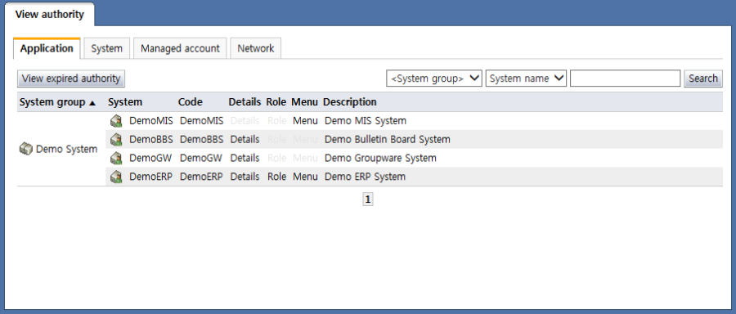
Task: Click DemoERP code cell
Action: pos(201,177)
